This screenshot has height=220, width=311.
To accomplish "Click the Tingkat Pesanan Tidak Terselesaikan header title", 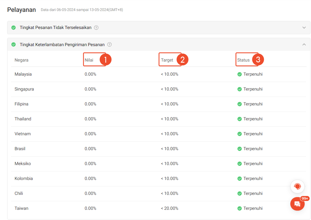I will tap(55, 28).
